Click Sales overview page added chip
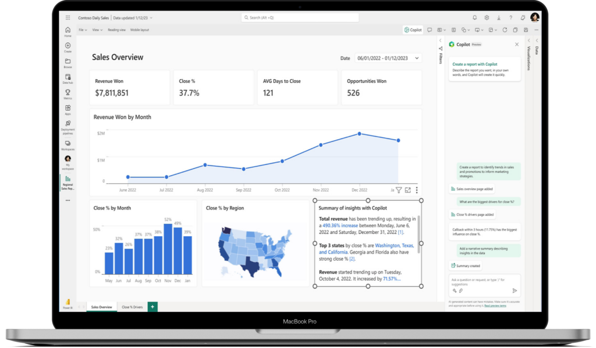 point(471,189)
